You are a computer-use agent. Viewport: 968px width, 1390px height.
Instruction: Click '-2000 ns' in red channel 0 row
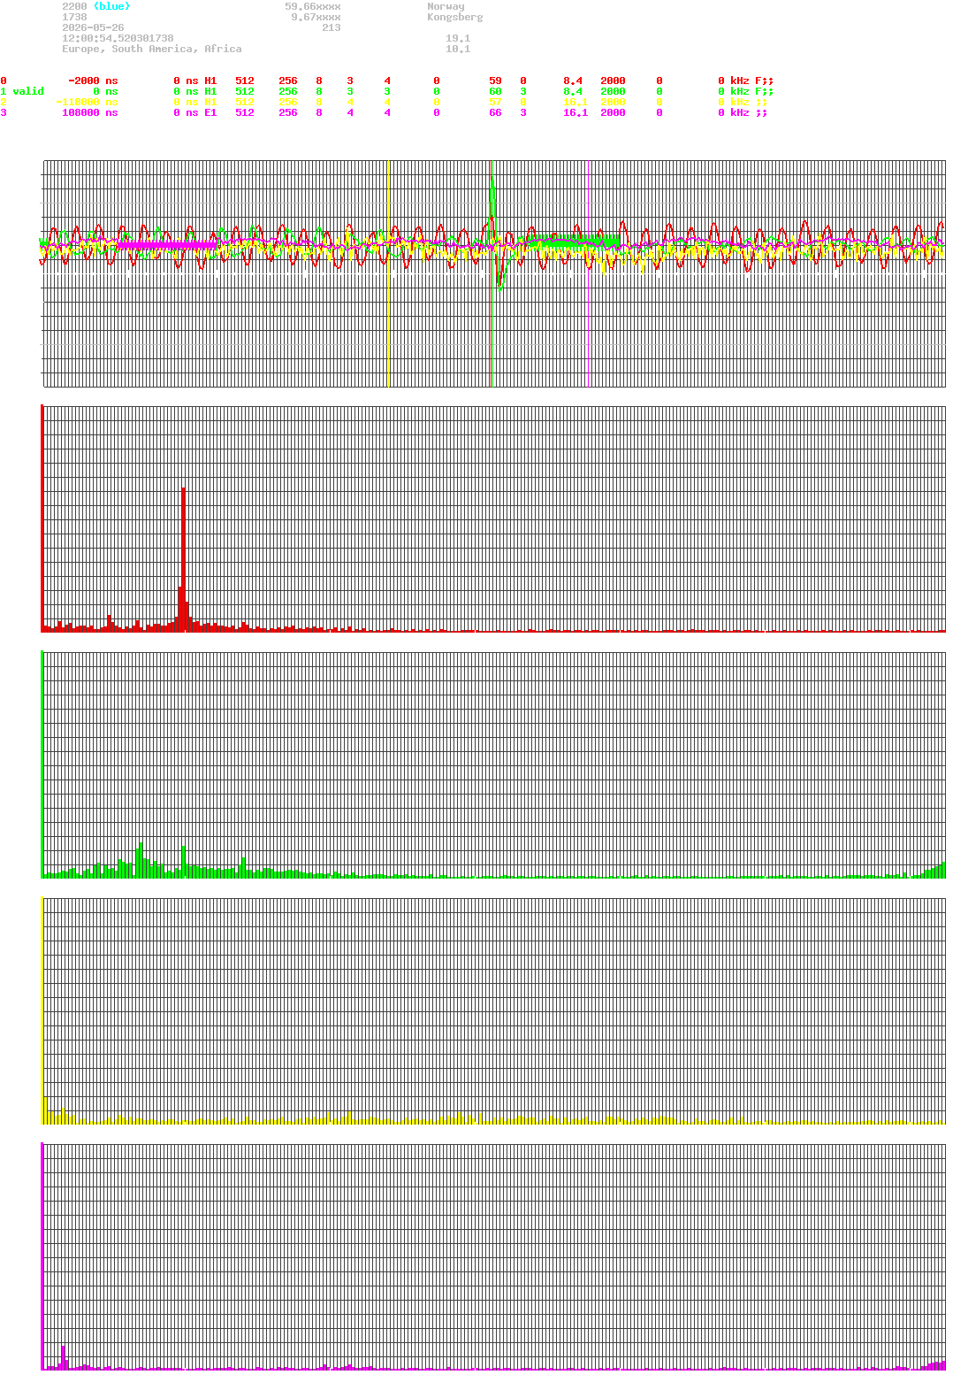point(93,81)
